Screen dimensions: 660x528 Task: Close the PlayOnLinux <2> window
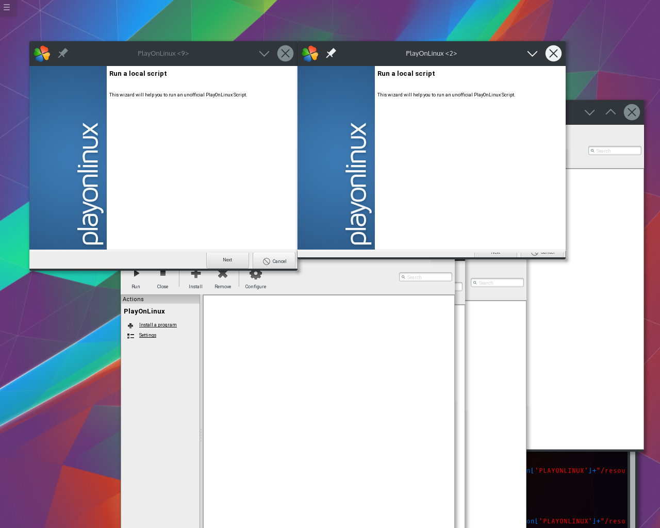pos(553,53)
